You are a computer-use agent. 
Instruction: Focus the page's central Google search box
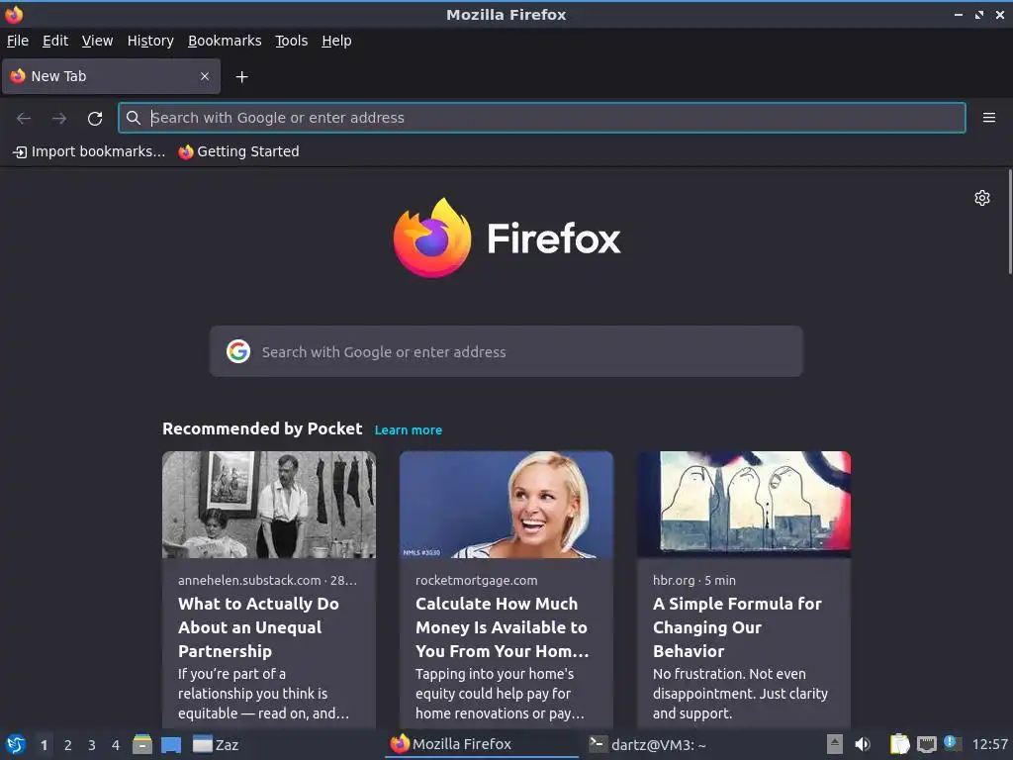(x=506, y=351)
